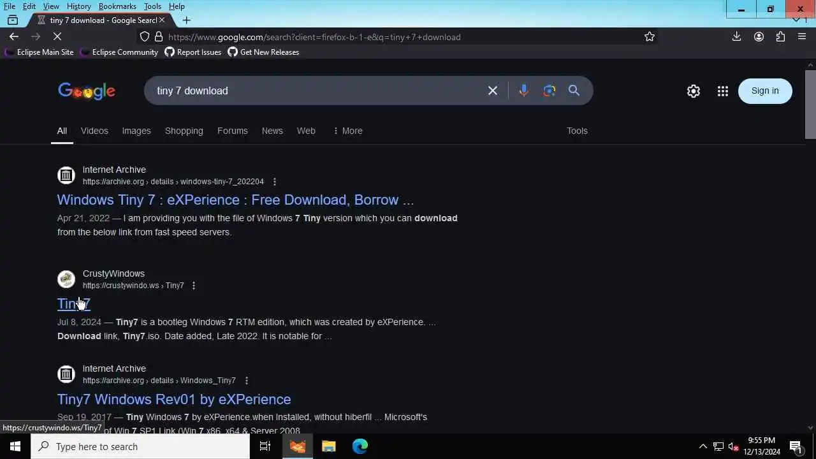Image resolution: width=816 pixels, height=459 pixels.
Task: Switch to the Videos results tab
Action: click(x=94, y=131)
